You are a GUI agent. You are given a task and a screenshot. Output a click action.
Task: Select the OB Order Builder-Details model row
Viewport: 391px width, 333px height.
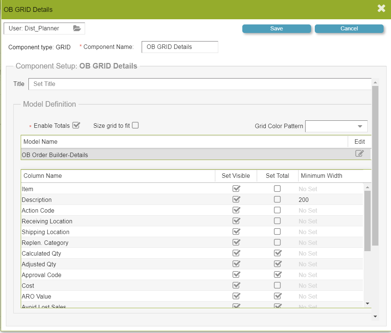148,155
